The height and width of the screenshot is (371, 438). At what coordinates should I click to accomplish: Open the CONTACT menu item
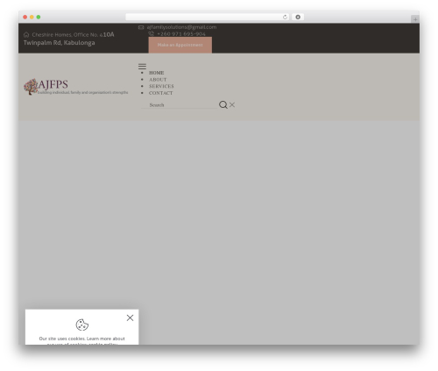pyautogui.click(x=161, y=93)
